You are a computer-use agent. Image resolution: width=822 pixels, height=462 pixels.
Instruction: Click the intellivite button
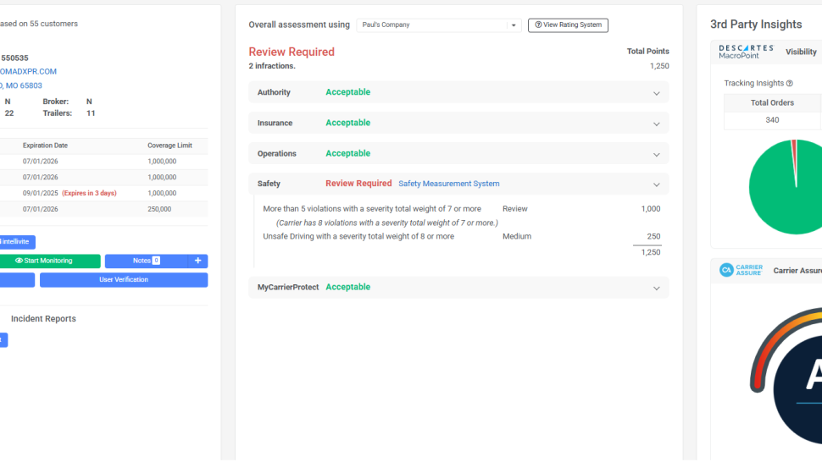coord(17,242)
